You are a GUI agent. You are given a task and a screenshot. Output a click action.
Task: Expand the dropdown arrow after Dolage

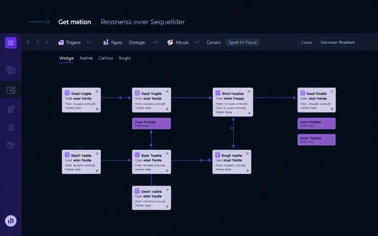155,42
